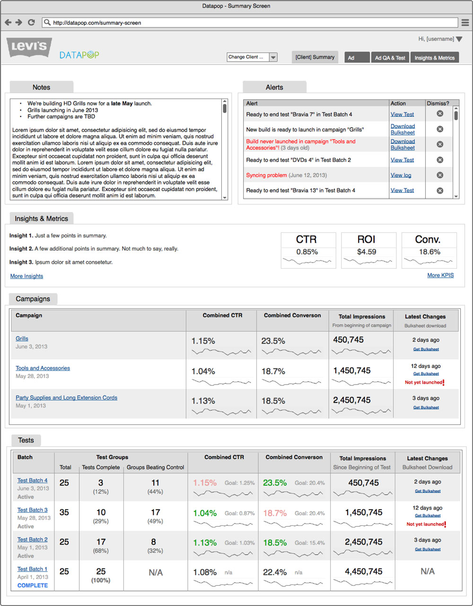This screenshot has width=473, height=606.
Task: Open the Change Client dropdown
Action: pyautogui.click(x=273, y=57)
